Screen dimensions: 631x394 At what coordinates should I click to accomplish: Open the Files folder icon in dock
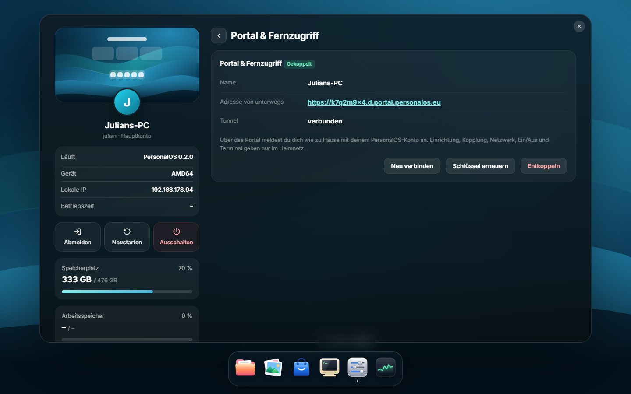245,368
